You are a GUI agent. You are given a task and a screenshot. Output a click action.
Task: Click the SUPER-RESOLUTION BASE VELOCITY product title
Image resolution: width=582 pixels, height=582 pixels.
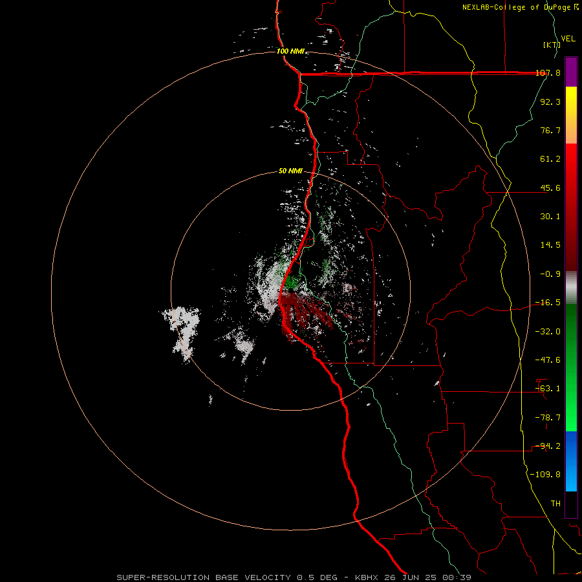(x=204, y=577)
